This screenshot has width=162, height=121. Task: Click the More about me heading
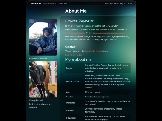tap(78, 59)
